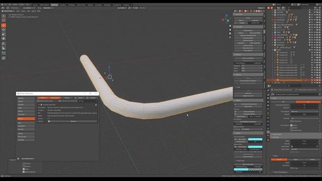
Task: Add a new workspace with the plus tab
Action: (x=131, y=5)
